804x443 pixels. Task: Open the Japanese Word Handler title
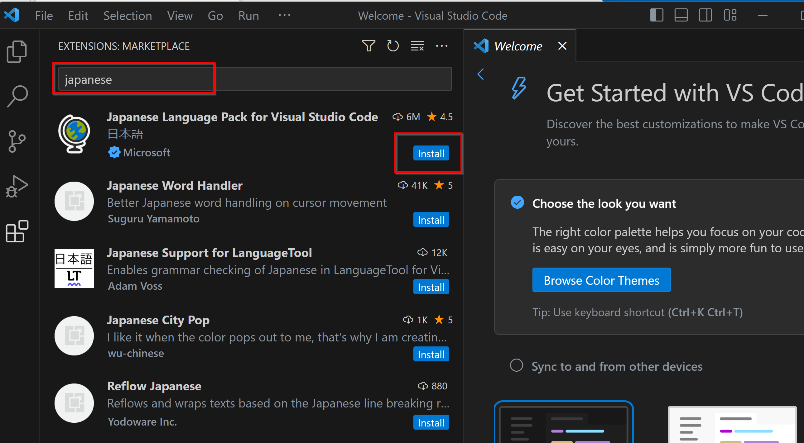175,186
